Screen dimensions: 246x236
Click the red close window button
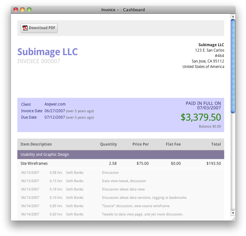[x=16, y=10]
